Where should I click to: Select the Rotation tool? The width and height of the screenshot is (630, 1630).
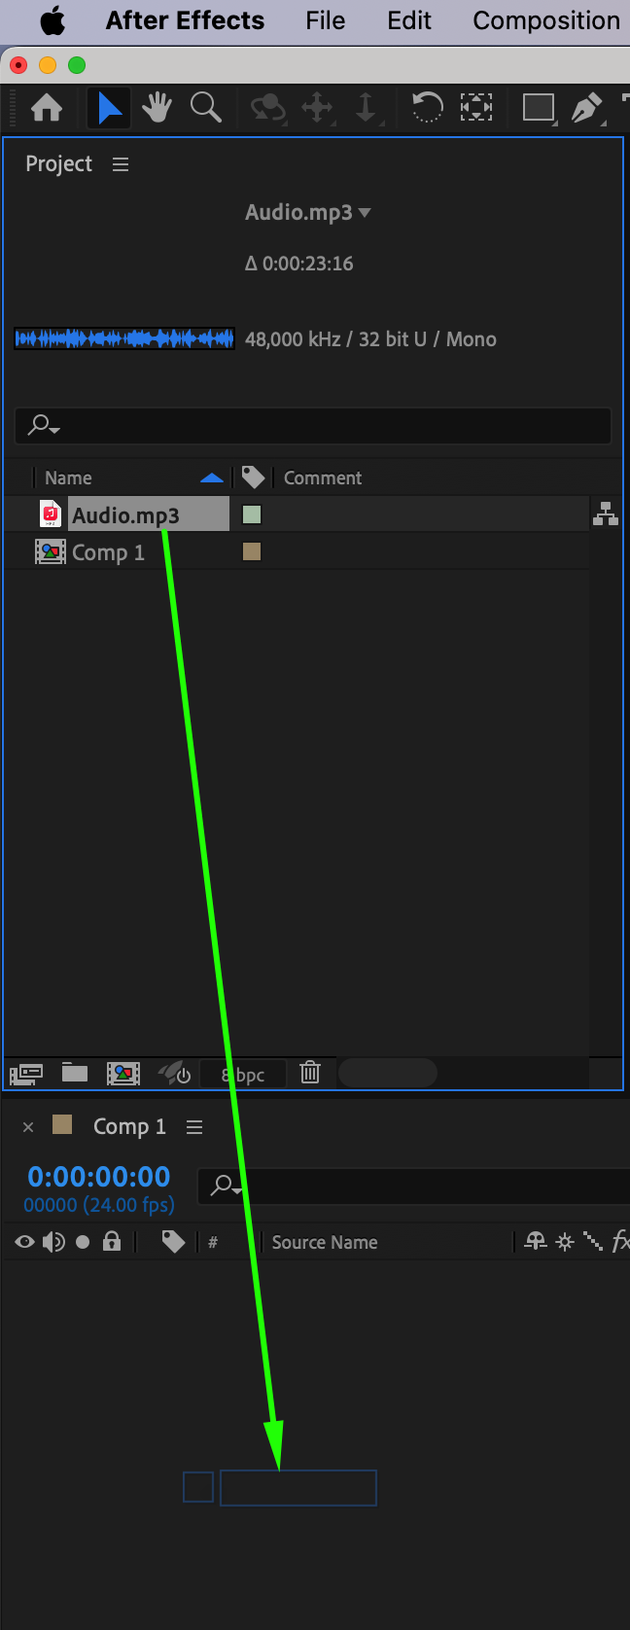427,107
